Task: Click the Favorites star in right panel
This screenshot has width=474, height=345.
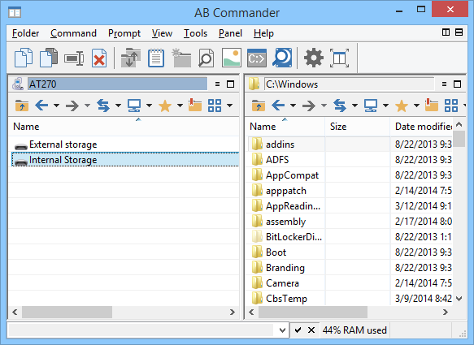Action: tap(402, 106)
